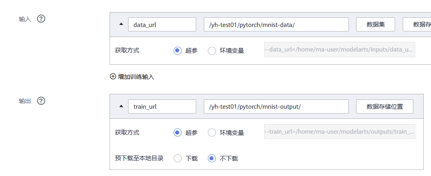
Task: Click the 数据集 button
Action: point(375,25)
